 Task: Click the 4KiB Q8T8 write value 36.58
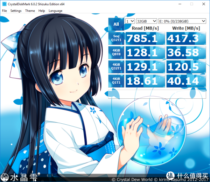tap(186, 53)
